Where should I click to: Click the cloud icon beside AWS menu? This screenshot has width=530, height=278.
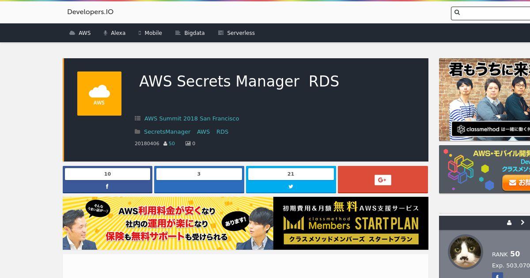[72, 33]
